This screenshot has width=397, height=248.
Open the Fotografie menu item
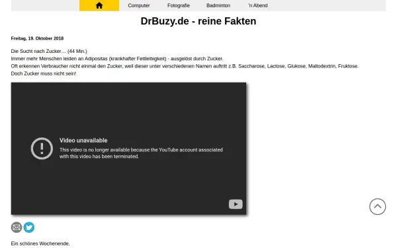(x=179, y=5)
